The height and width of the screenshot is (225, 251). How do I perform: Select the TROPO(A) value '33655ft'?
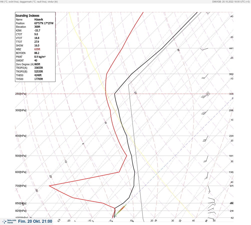(x=39, y=68)
